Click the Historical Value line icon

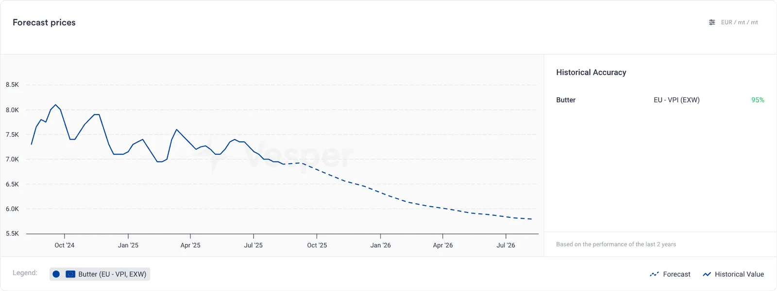pyautogui.click(x=707, y=275)
